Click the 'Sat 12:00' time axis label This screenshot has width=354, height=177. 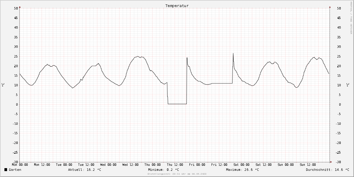coord(263,165)
